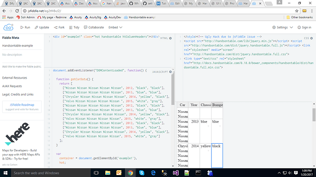This screenshot has width=316, height=177.
Task: Expand the Embed dropdown
Action: point(115,27)
